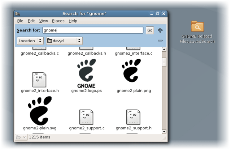Click the gnome2_interface.c filename
This screenshot has height=150, width=231.
(134, 53)
